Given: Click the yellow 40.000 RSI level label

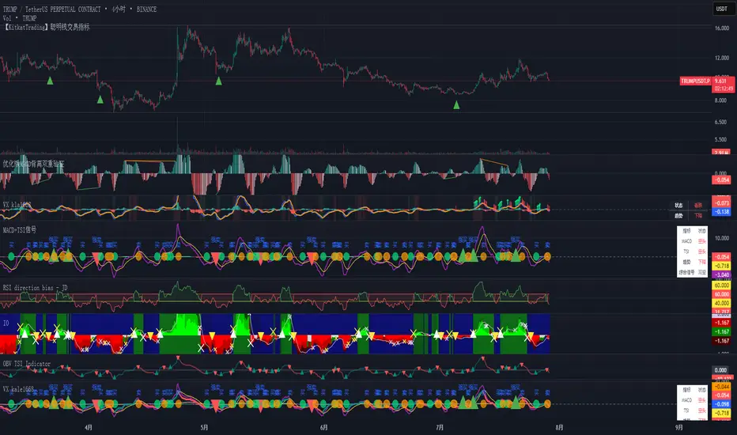Looking at the screenshot, I should tap(721, 304).
